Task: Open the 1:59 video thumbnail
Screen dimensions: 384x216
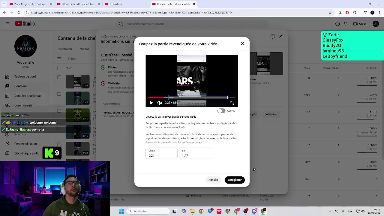Action: point(77,82)
